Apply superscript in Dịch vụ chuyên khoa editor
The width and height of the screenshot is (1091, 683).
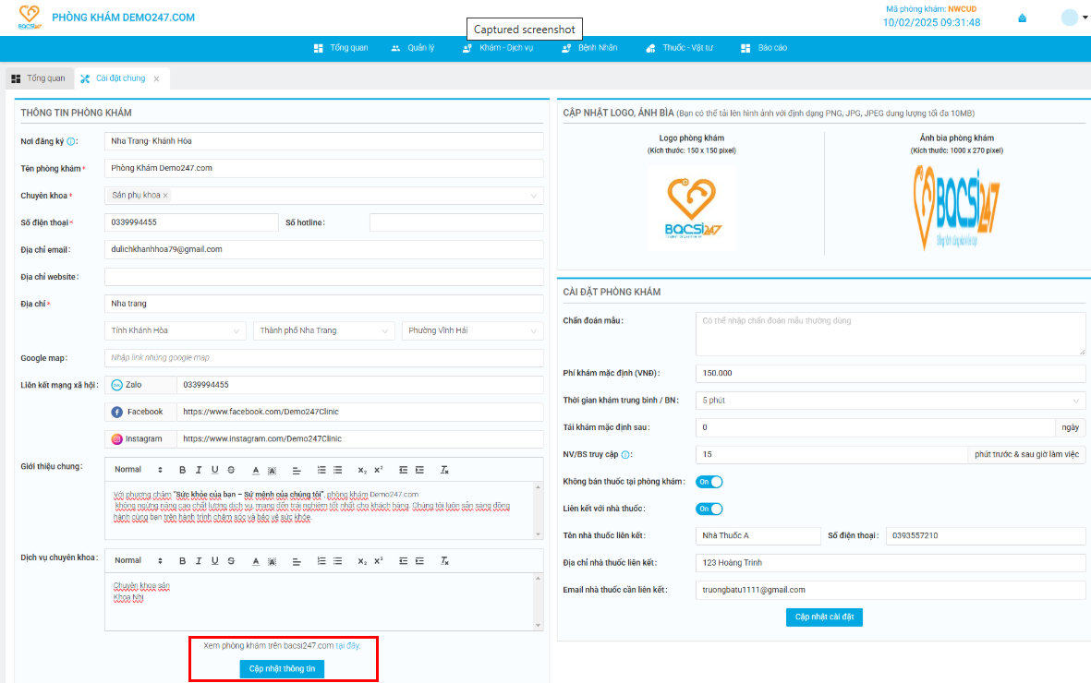point(379,561)
